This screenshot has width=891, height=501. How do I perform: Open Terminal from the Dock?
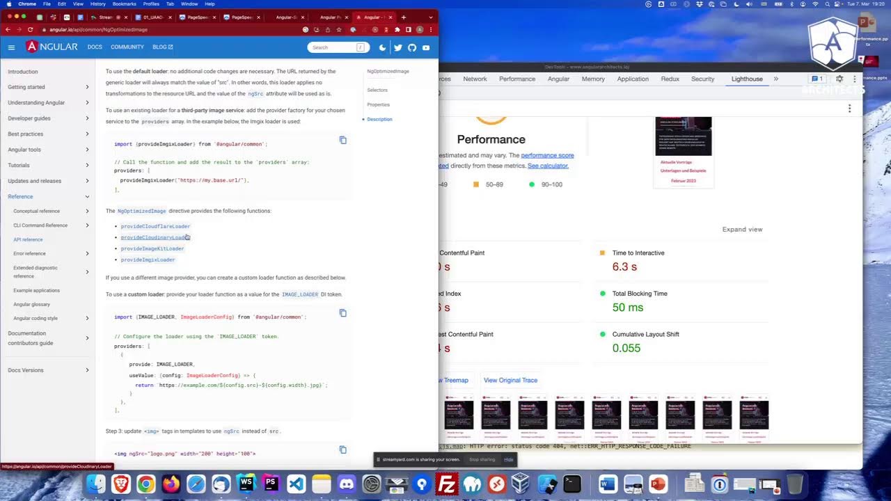point(572,484)
